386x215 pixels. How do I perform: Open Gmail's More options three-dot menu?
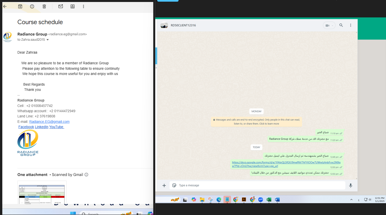tap(83, 7)
